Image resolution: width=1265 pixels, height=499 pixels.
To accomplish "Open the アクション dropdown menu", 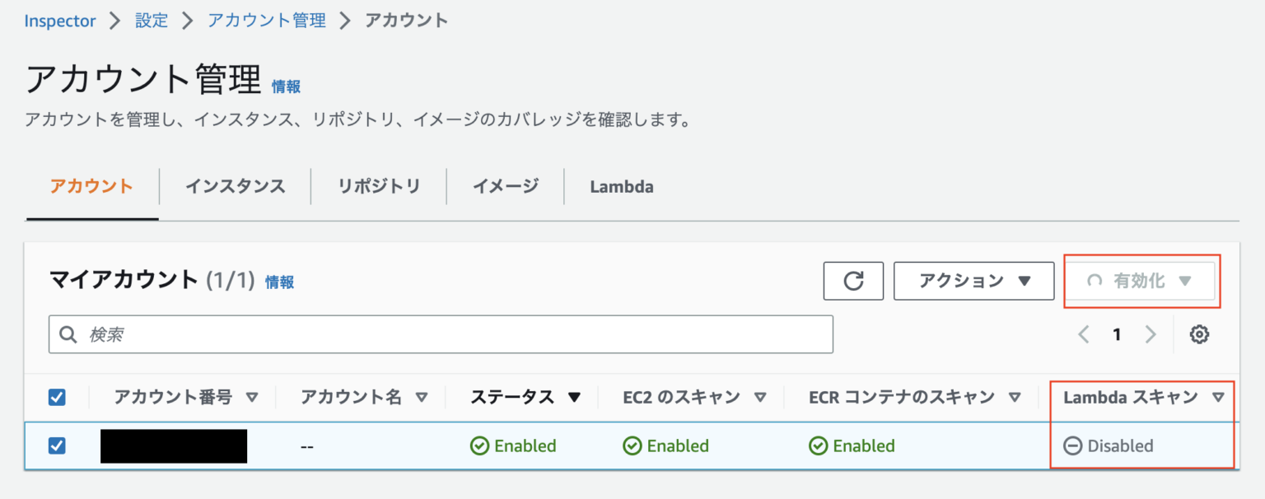I will [x=973, y=281].
